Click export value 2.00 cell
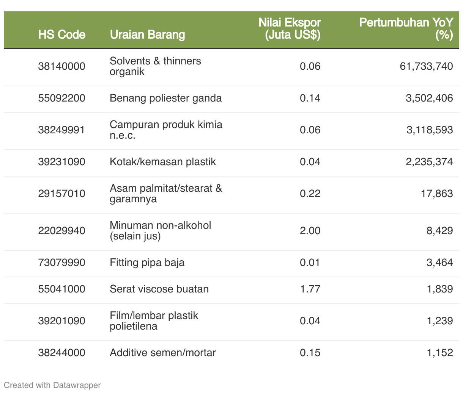The image size is (463, 394). pos(310,231)
